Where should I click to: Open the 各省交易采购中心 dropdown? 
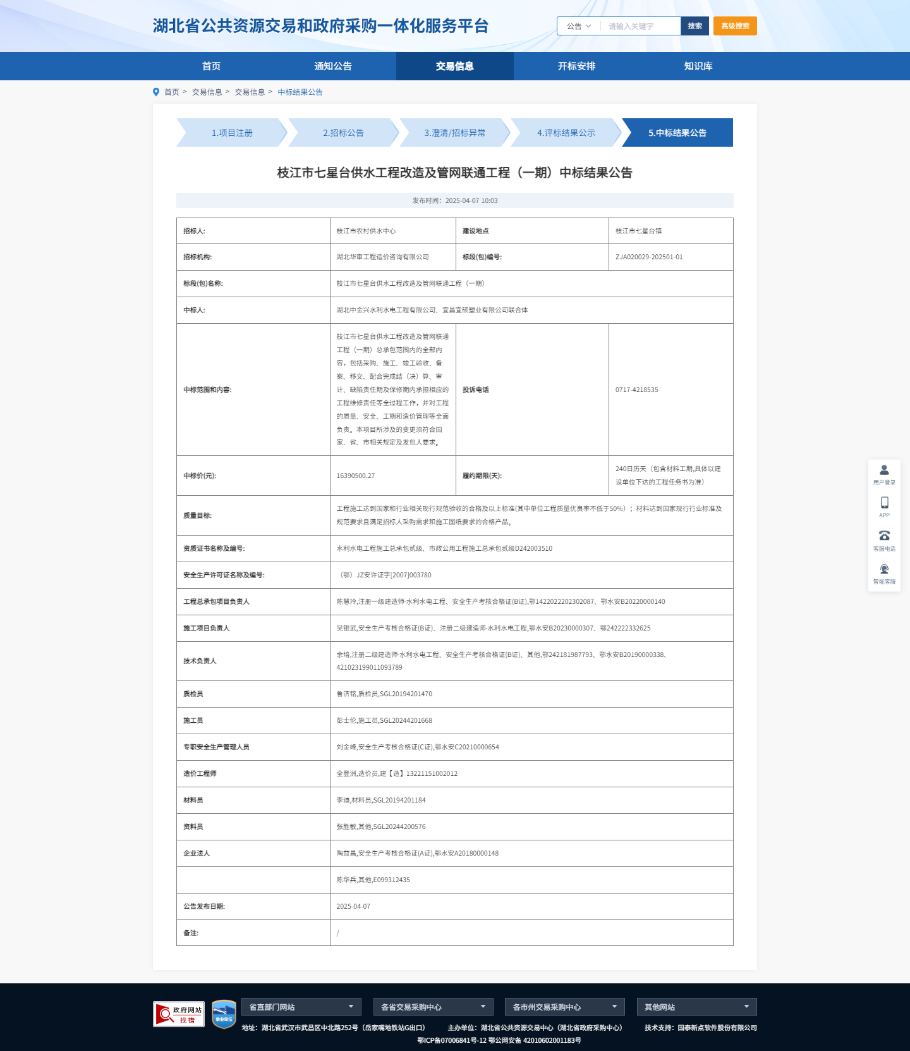[433, 1007]
